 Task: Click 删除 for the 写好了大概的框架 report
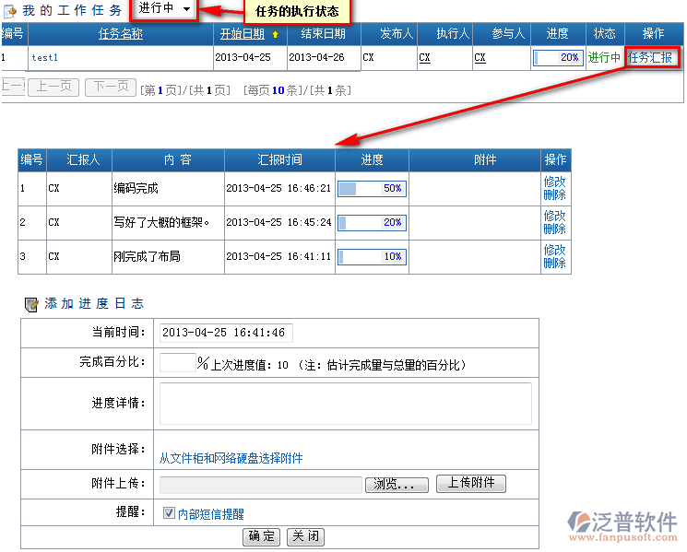click(554, 229)
